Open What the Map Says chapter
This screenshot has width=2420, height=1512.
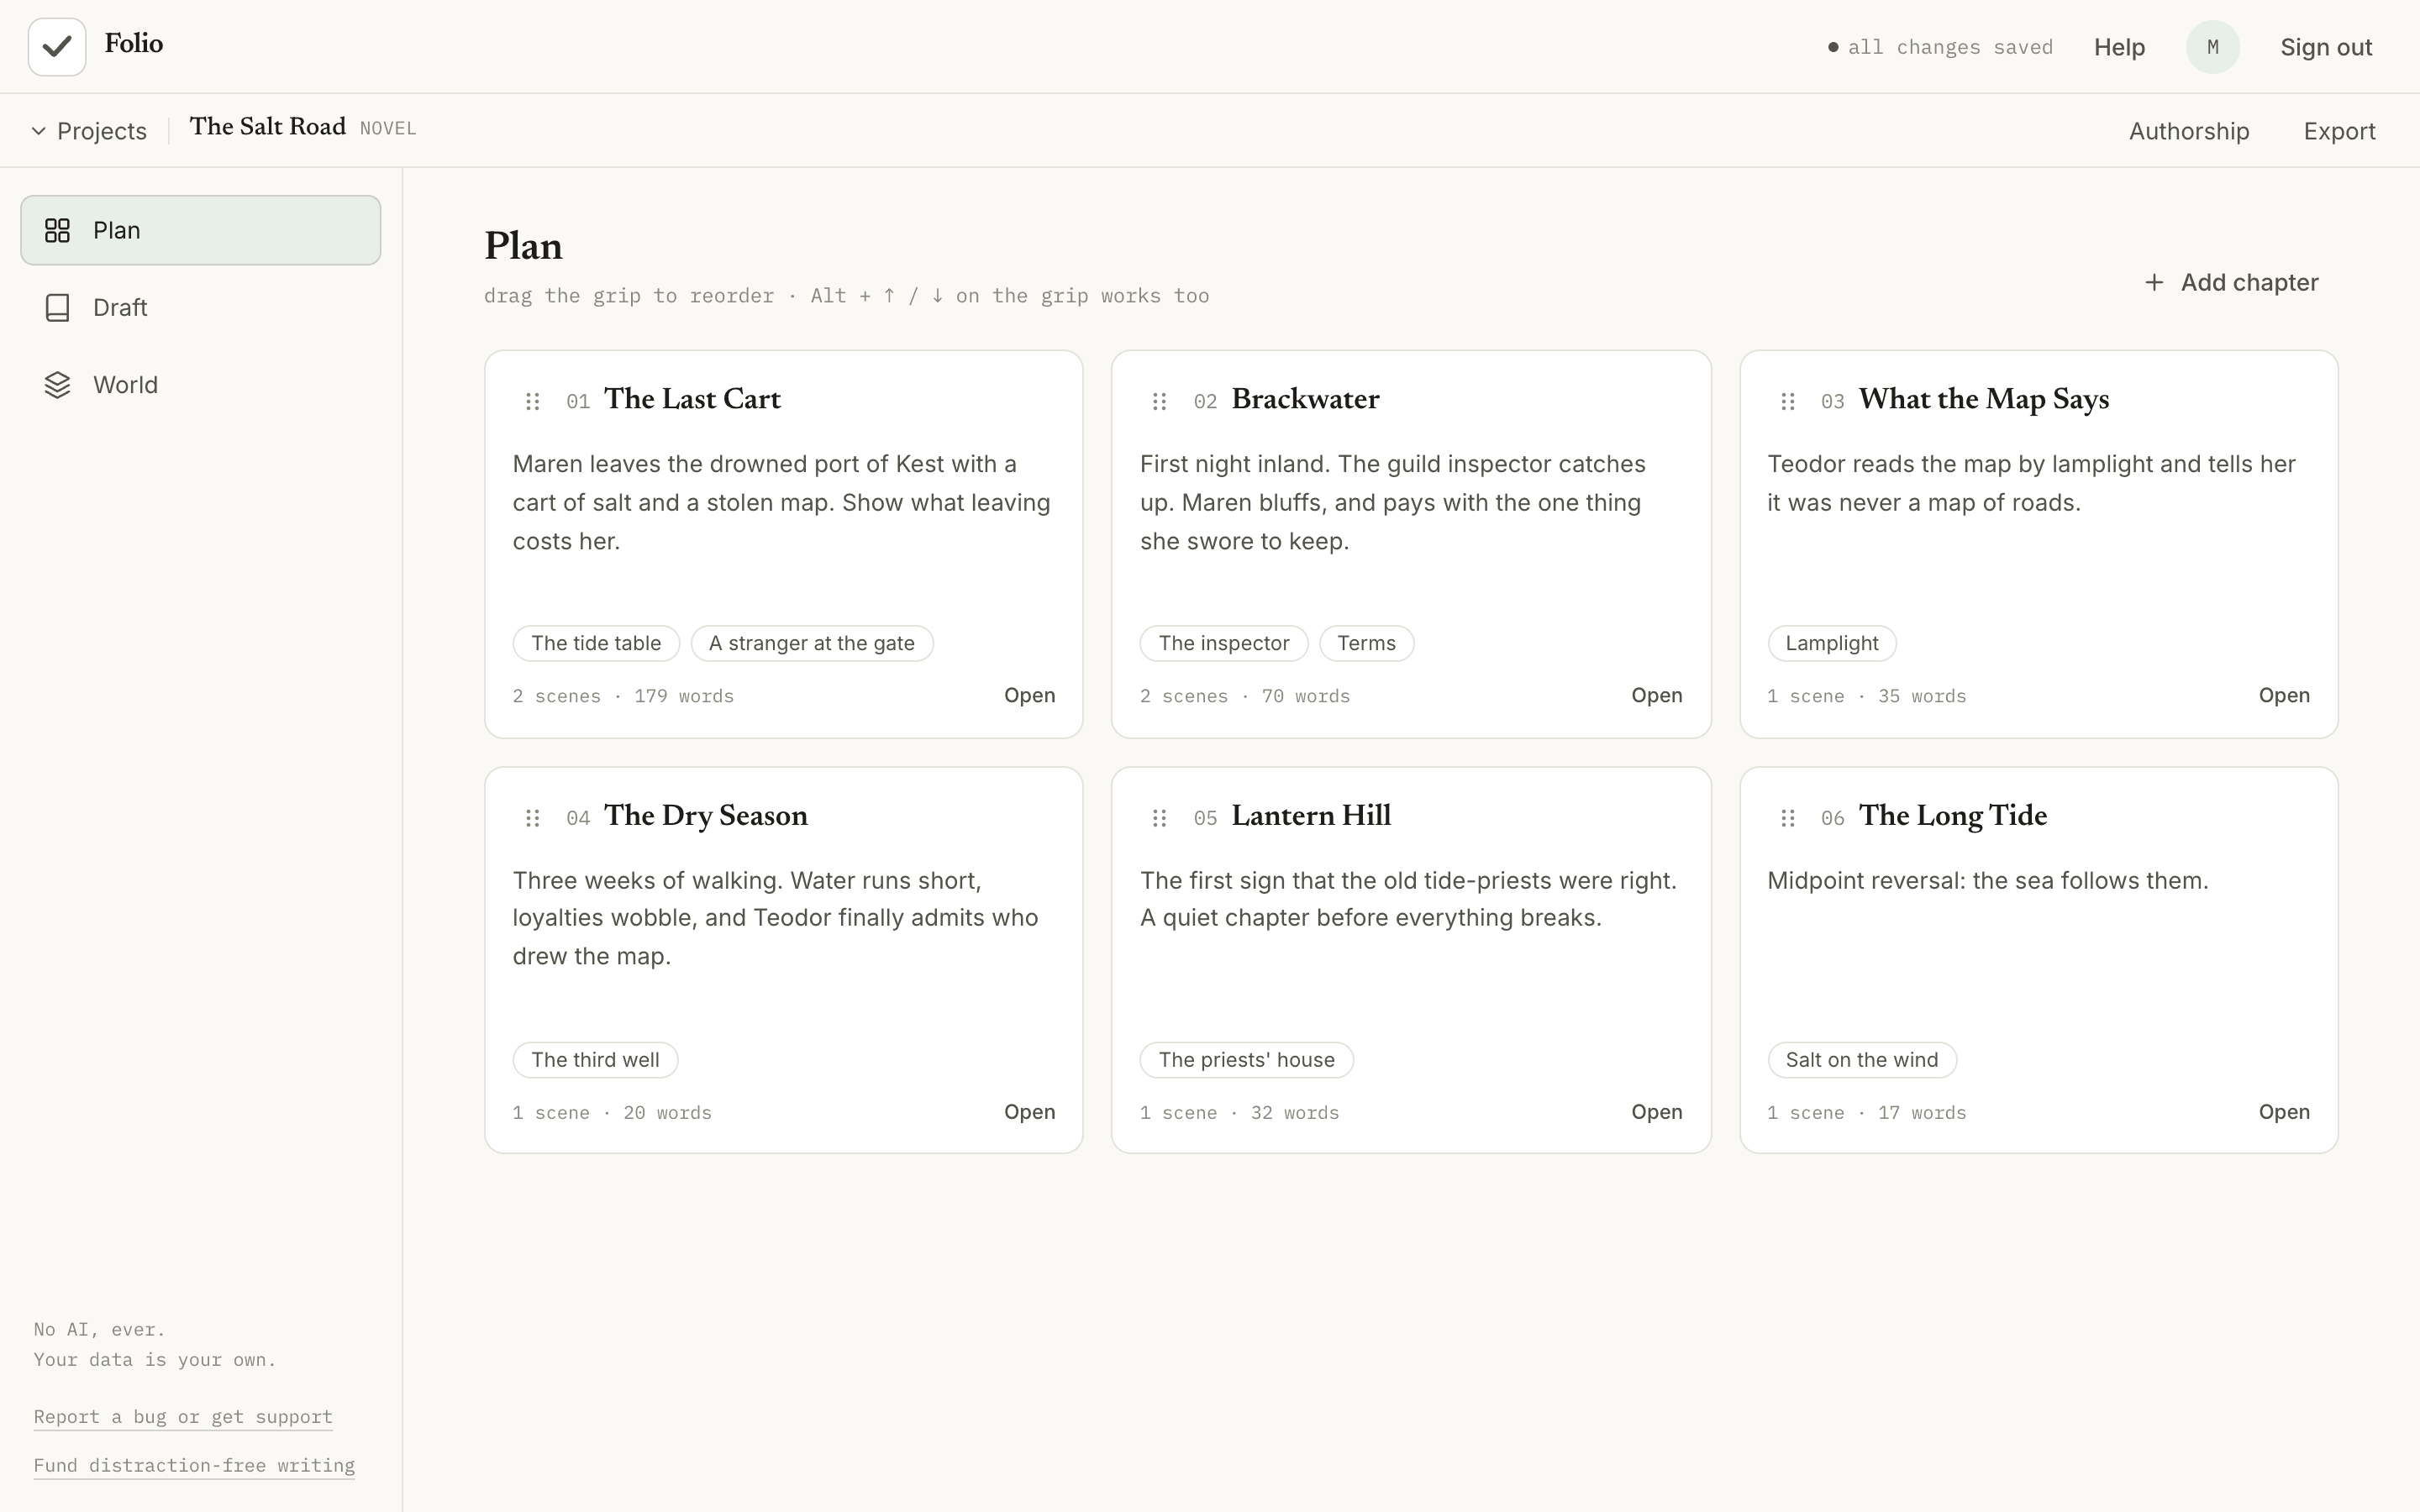tap(2284, 695)
